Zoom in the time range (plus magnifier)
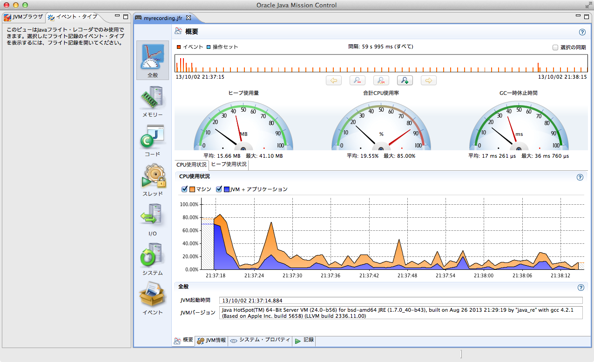The image size is (594, 362). pyautogui.click(x=405, y=80)
